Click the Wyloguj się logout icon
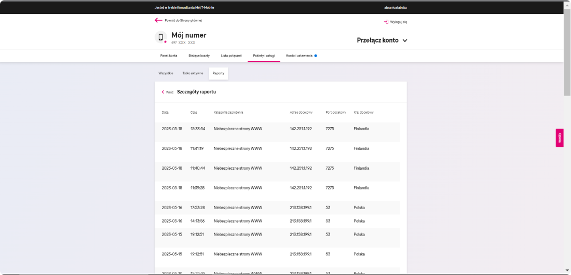The image size is (571, 275). click(x=386, y=22)
